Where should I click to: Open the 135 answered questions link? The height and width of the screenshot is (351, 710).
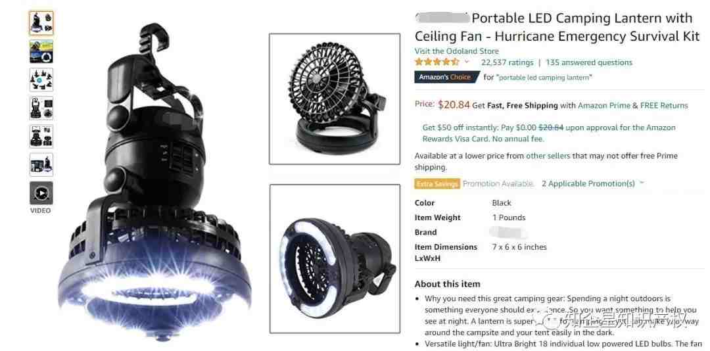589,62
